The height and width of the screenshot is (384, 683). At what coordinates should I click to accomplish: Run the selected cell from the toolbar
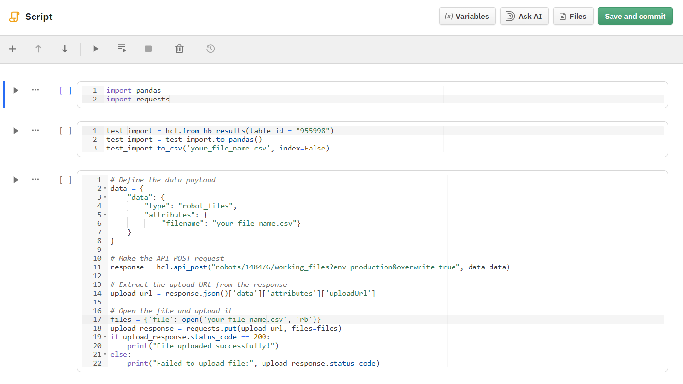pyautogui.click(x=95, y=49)
